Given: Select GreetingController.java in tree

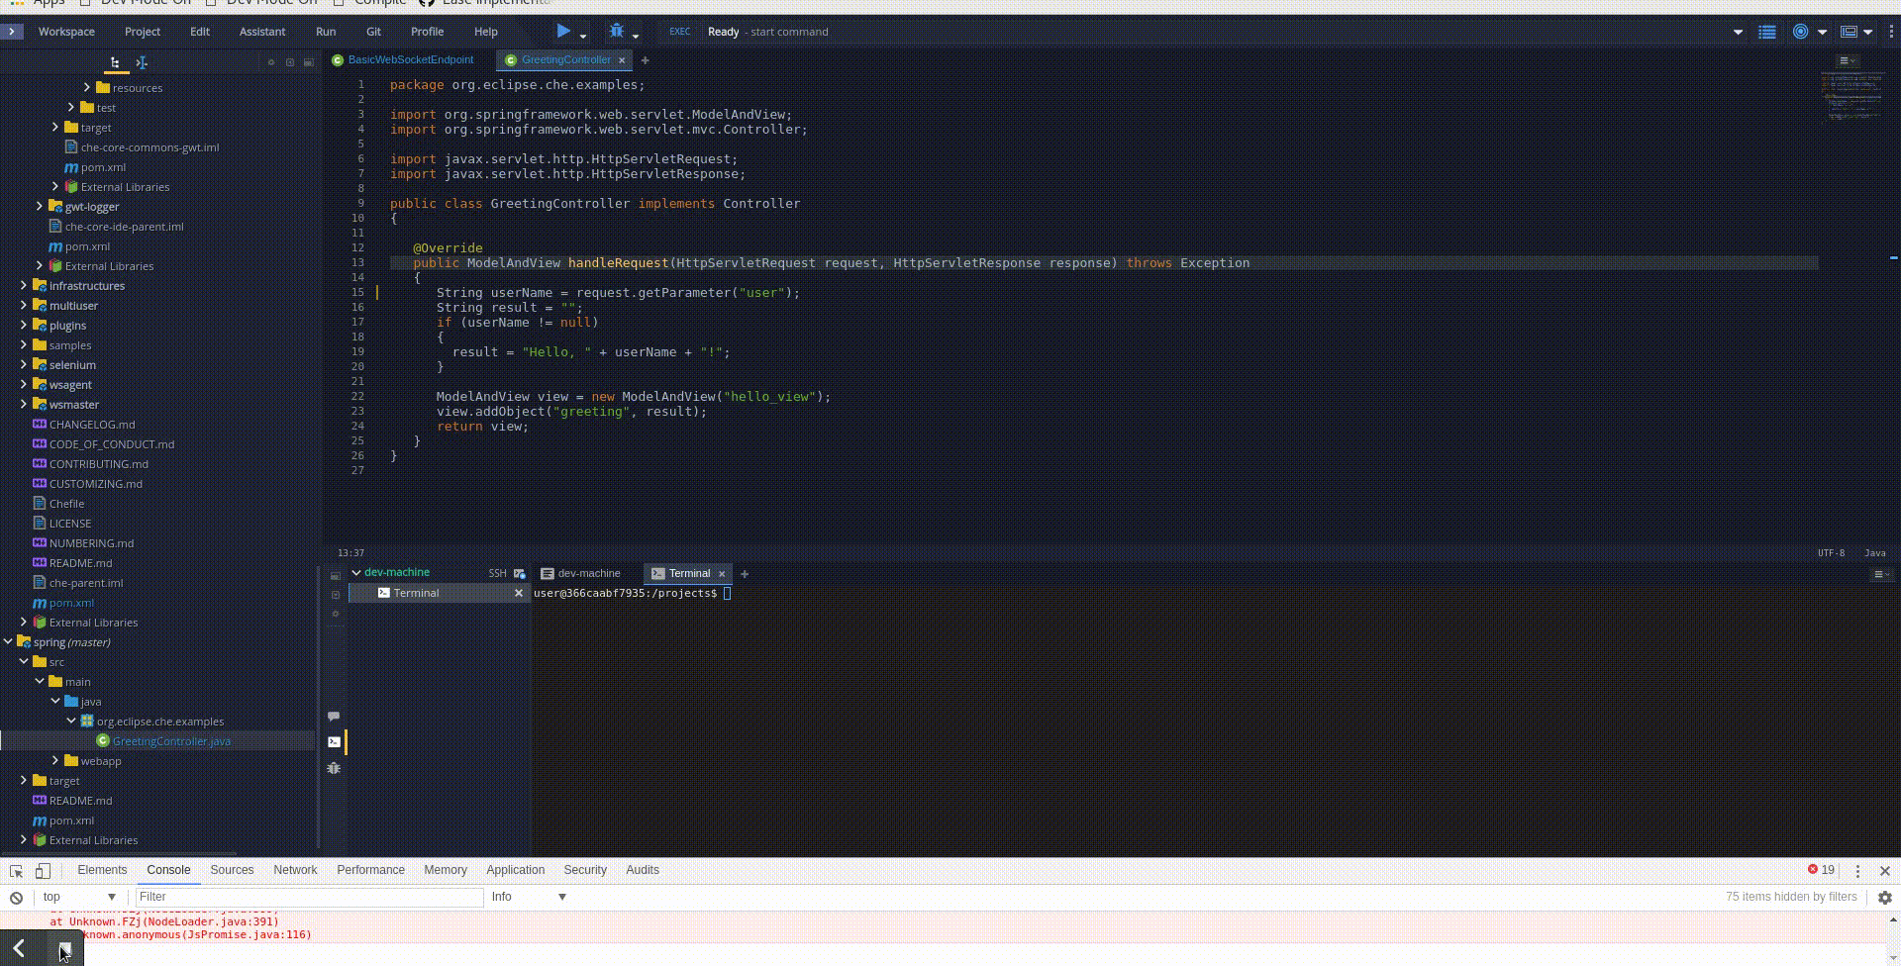Looking at the screenshot, I should 171,741.
